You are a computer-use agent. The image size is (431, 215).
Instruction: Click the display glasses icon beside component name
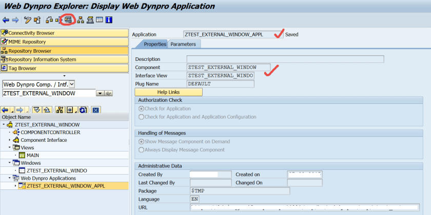108,94
